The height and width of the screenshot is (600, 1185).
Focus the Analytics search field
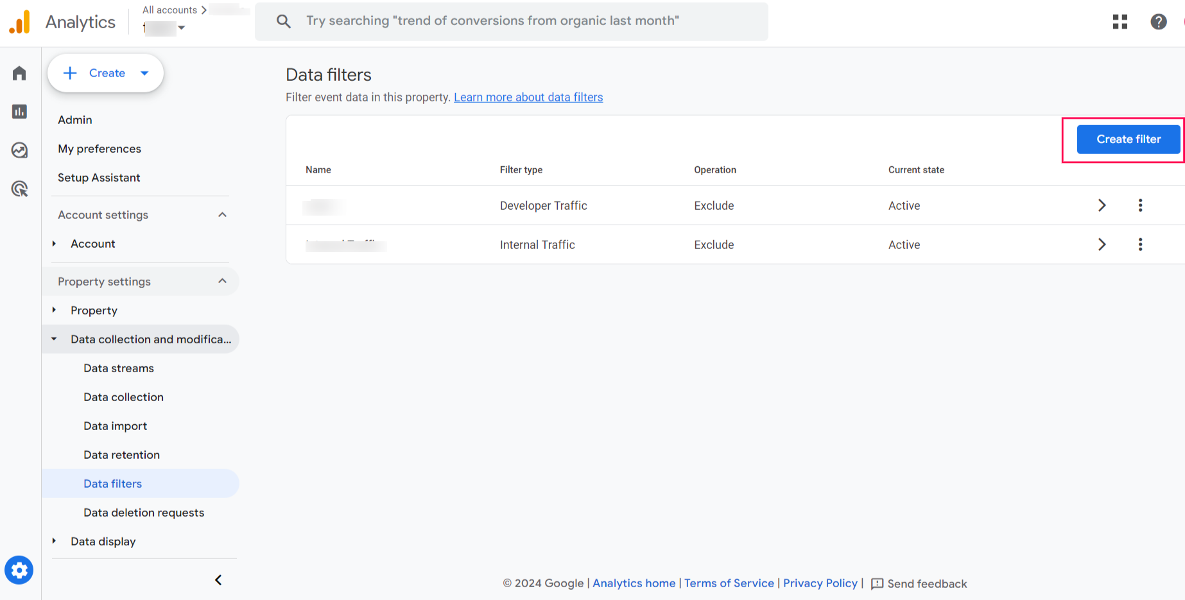coord(512,21)
